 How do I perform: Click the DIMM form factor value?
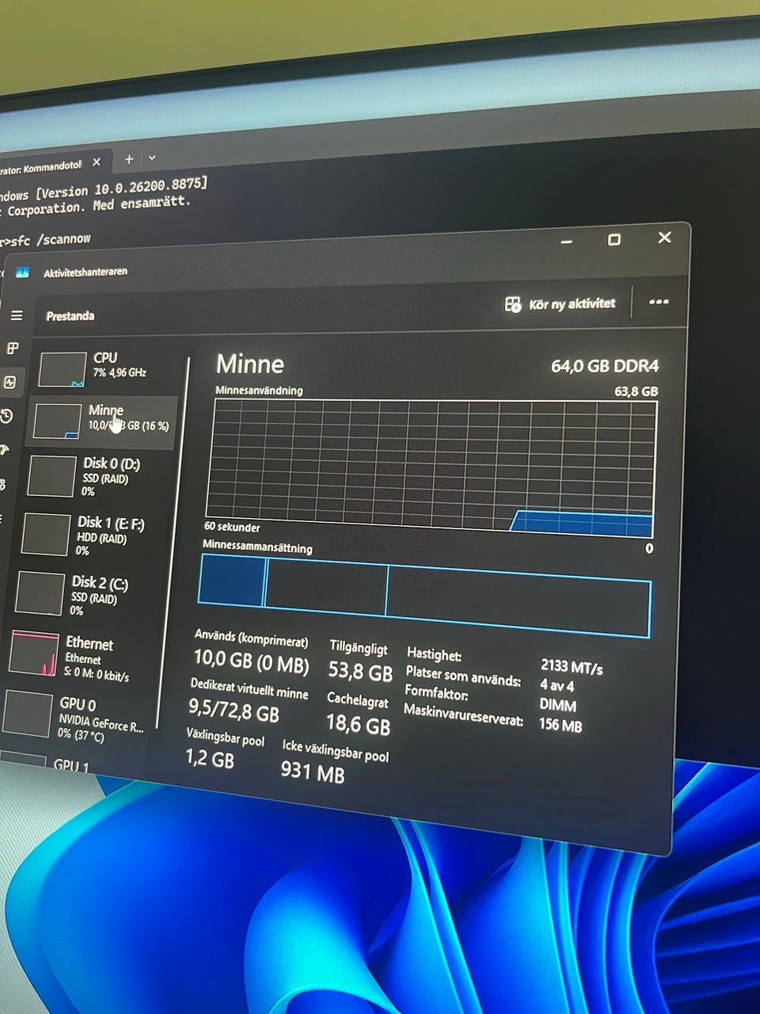click(x=557, y=704)
